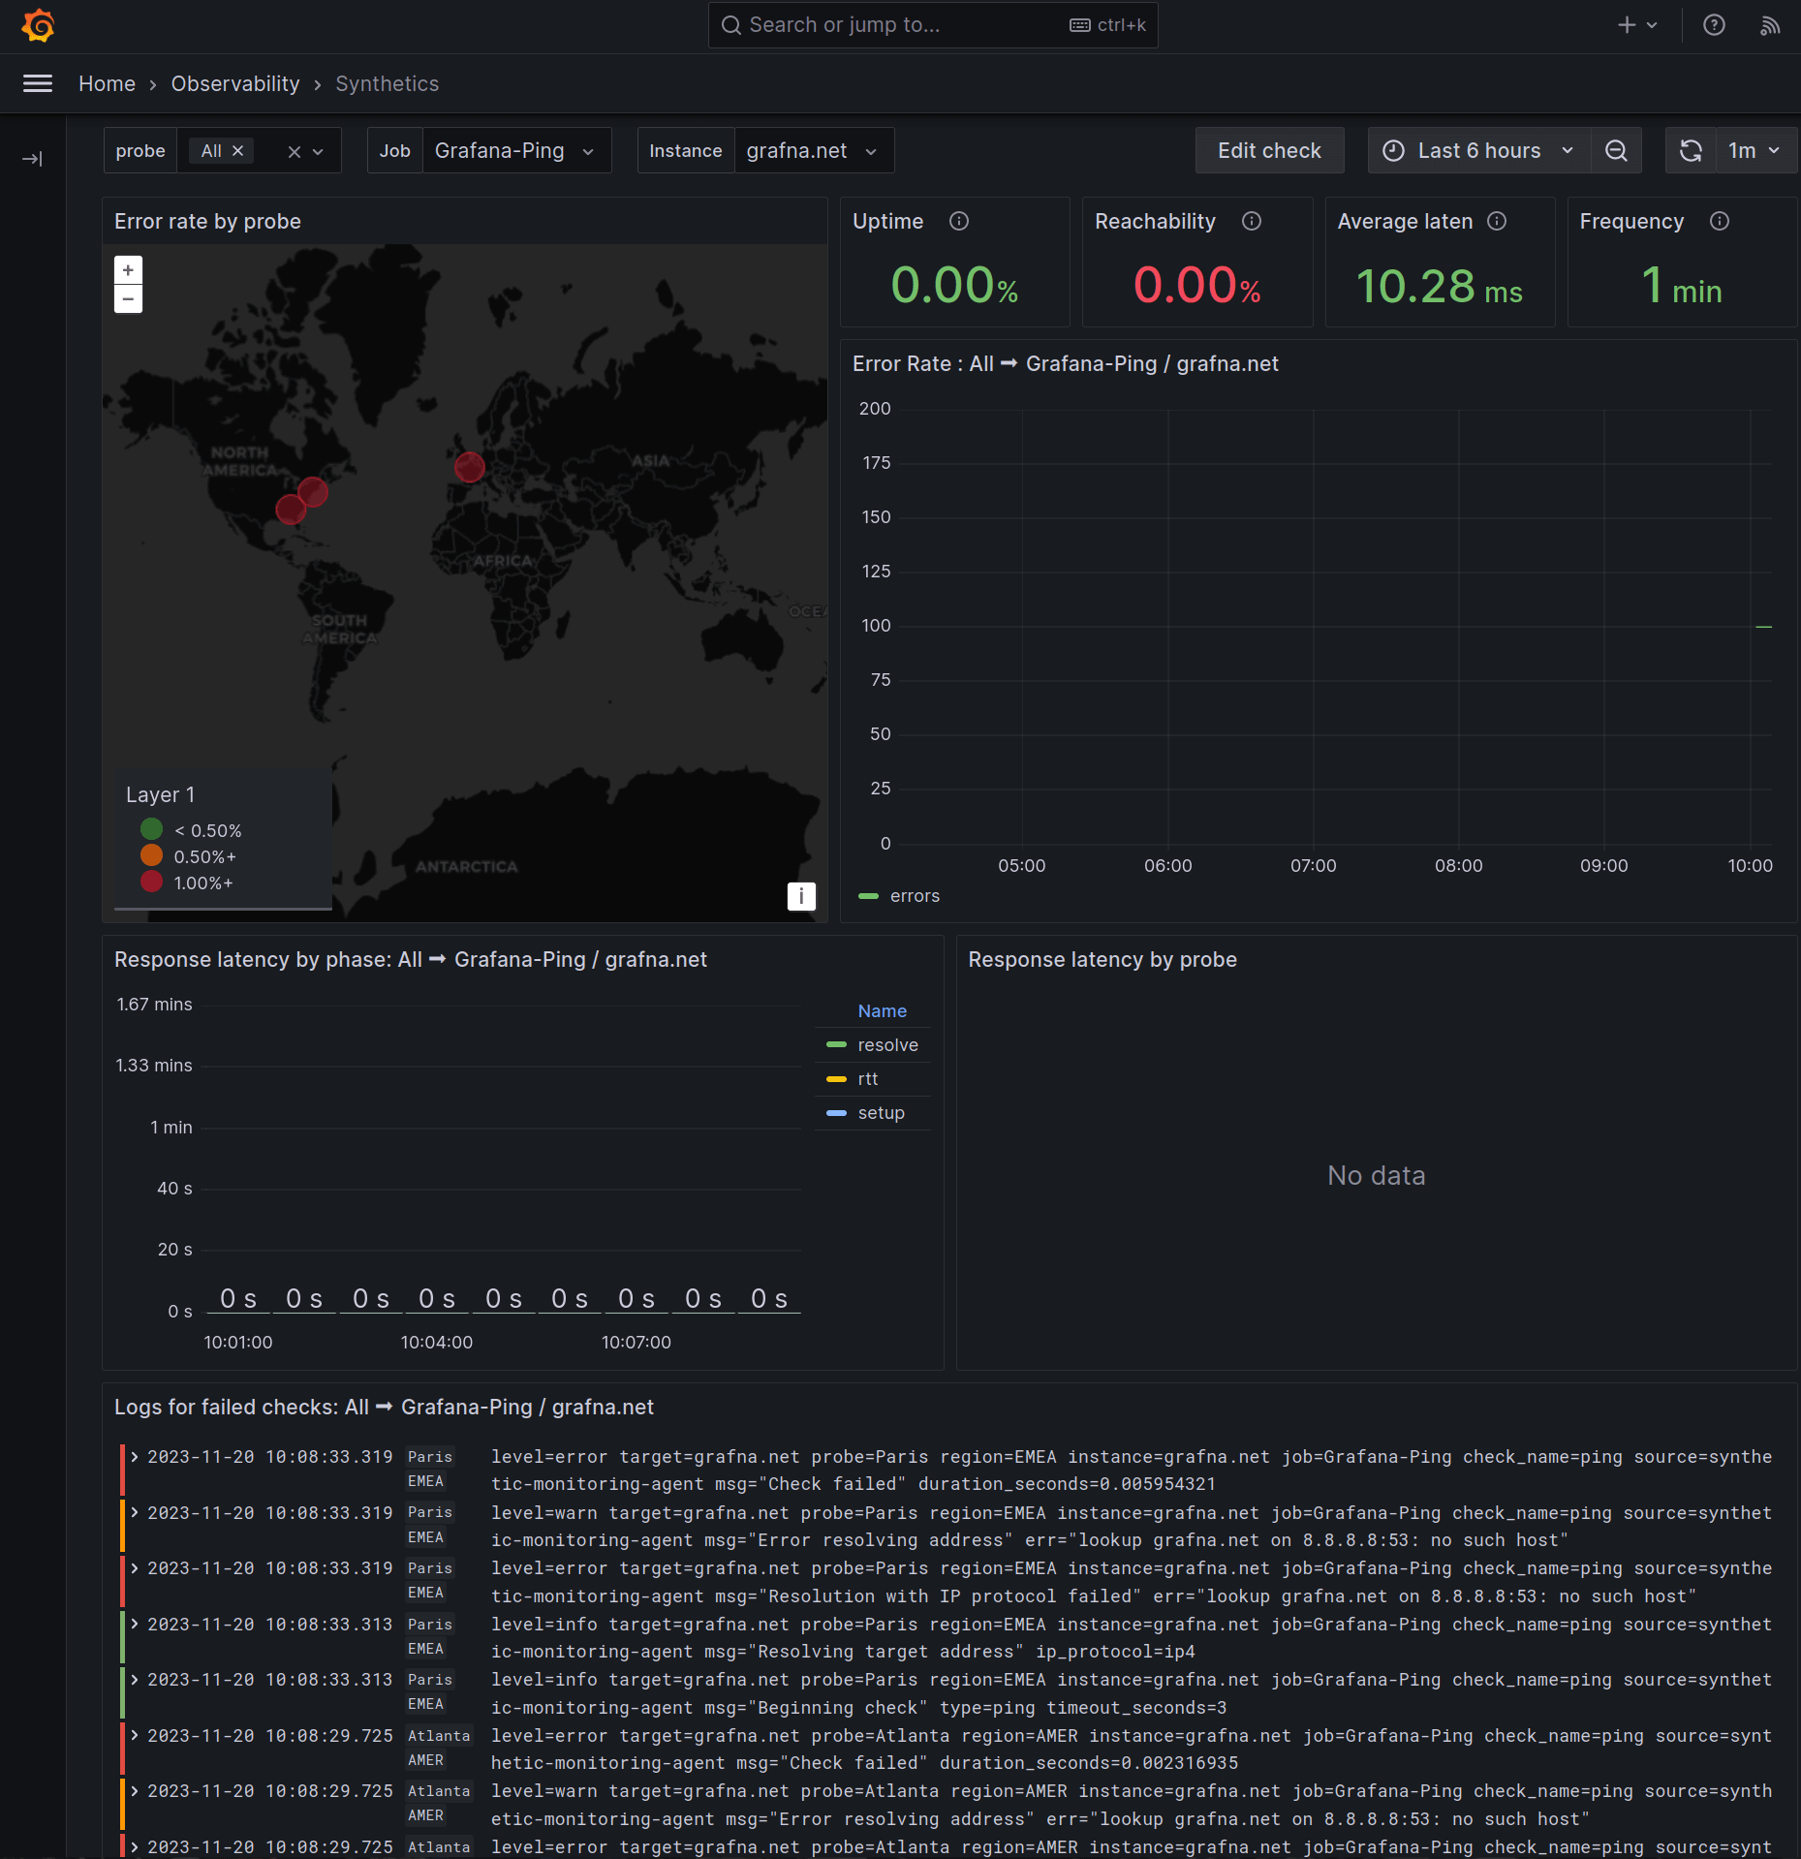Click the help question mark icon

coord(1714,25)
